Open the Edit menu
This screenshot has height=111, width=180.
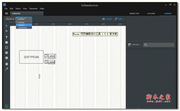pyautogui.click(x=11, y=9)
